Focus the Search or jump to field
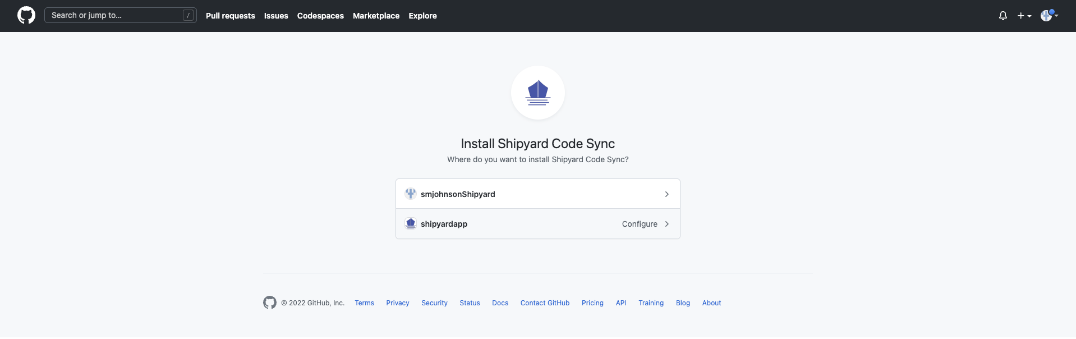1076x339 pixels. point(121,15)
